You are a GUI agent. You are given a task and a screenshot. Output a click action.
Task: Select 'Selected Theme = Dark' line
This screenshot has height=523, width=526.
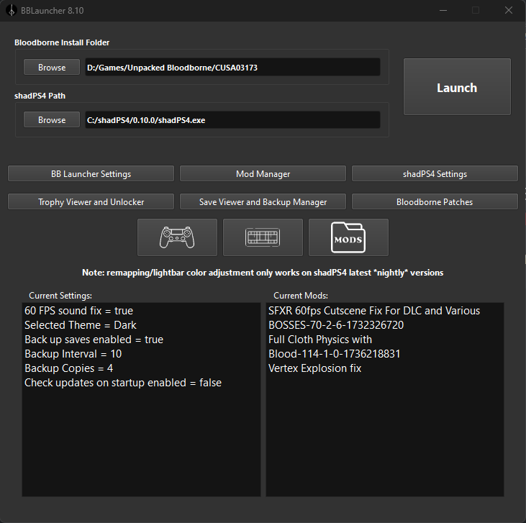(x=80, y=325)
